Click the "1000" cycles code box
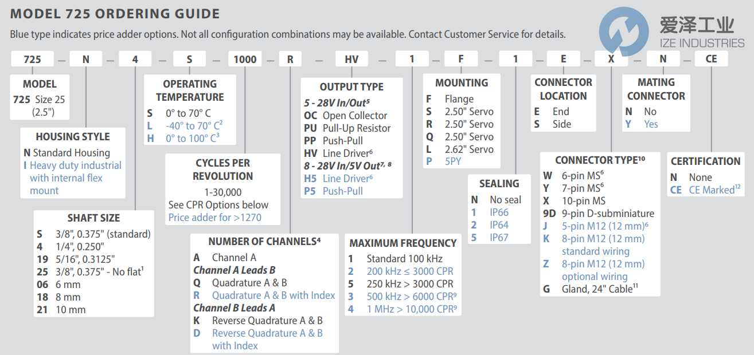This screenshot has height=355, width=754. (x=245, y=59)
